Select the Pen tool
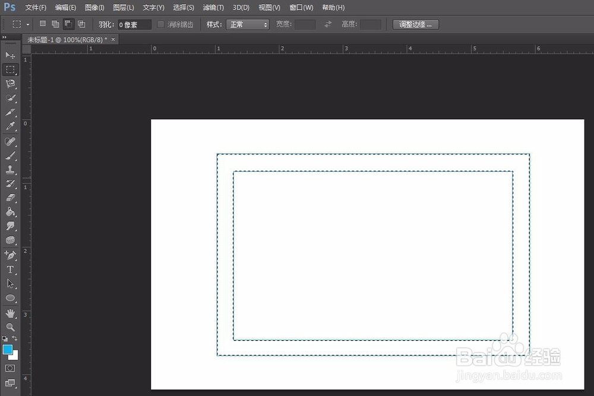Viewport: 594px width, 396px height. pyautogui.click(x=10, y=256)
